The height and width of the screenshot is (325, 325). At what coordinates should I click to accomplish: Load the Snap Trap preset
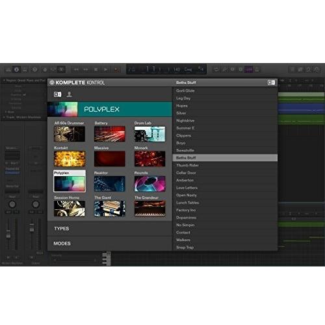coord(225,248)
